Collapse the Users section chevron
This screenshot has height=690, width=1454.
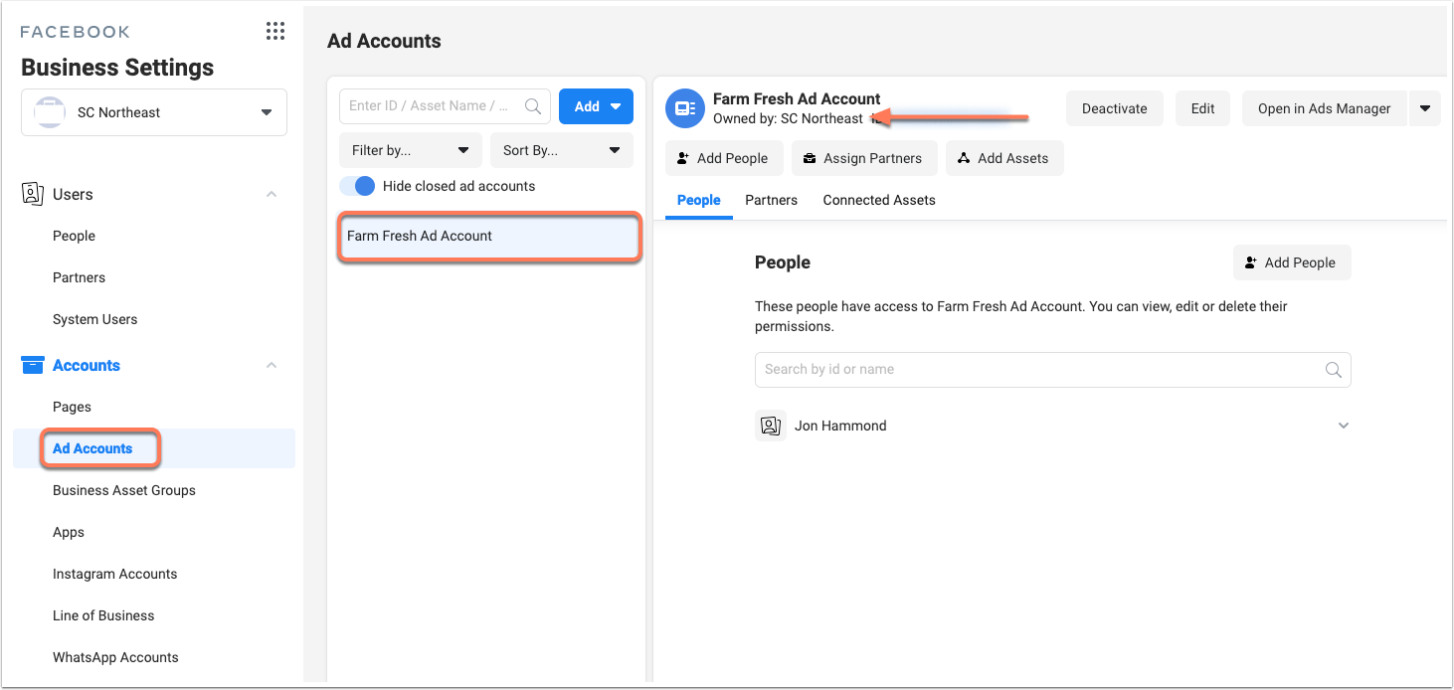(272, 195)
